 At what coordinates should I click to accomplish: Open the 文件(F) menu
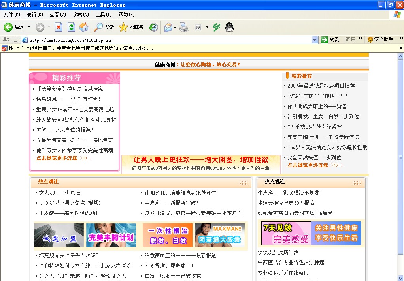click(12, 15)
